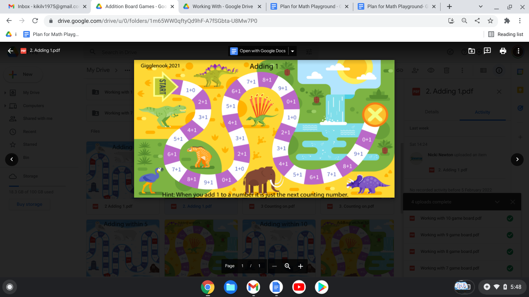Zoom out of the PDF page
This screenshot has height=297, width=529.
(x=274, y=266)
